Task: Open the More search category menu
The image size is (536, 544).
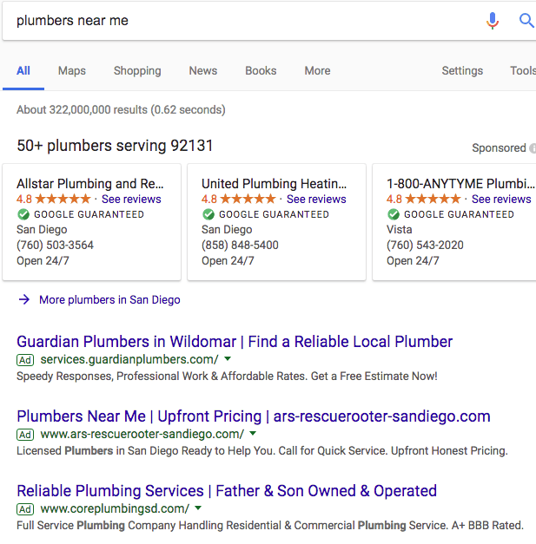Action: [317, 71]
